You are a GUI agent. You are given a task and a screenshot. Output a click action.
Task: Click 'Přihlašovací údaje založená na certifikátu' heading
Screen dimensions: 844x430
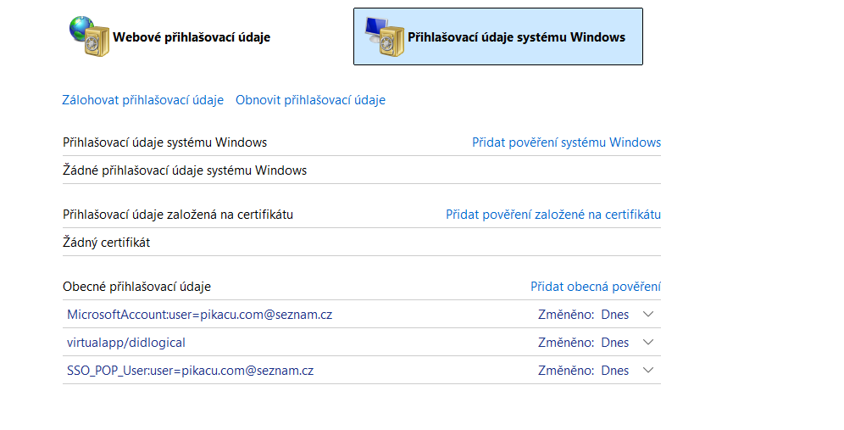click(x=178, y=215)
